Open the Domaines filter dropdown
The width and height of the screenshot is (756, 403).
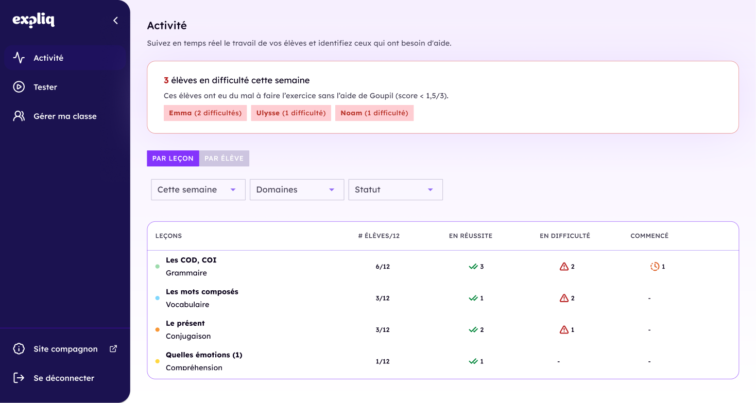coord(297,189)
